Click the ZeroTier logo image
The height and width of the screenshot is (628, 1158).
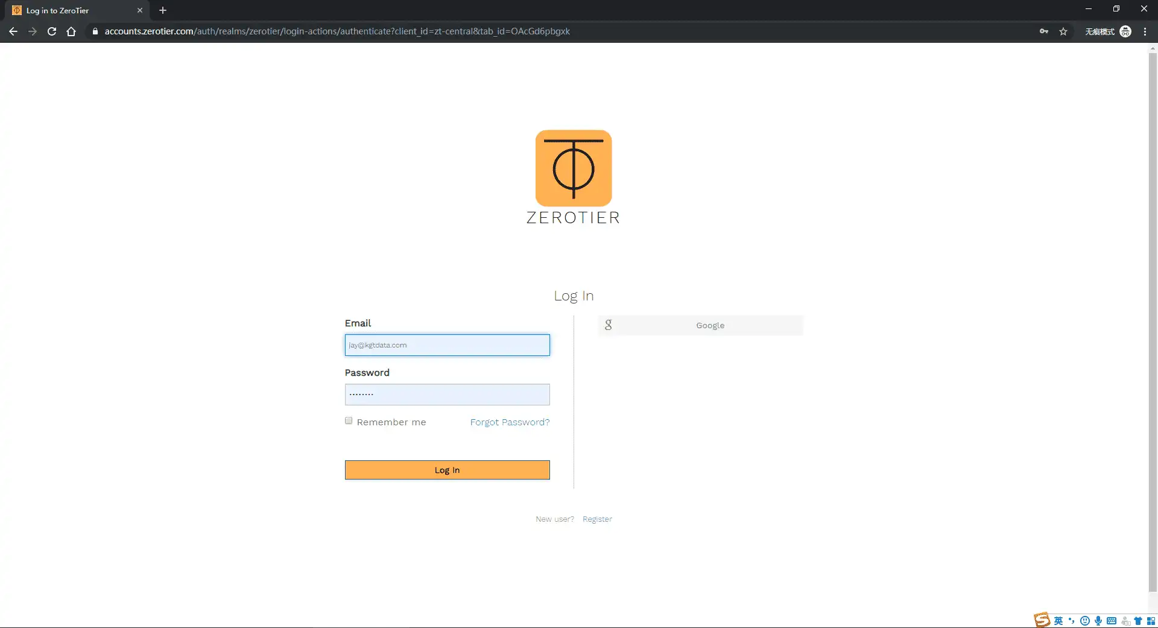[x=574, y=168]
